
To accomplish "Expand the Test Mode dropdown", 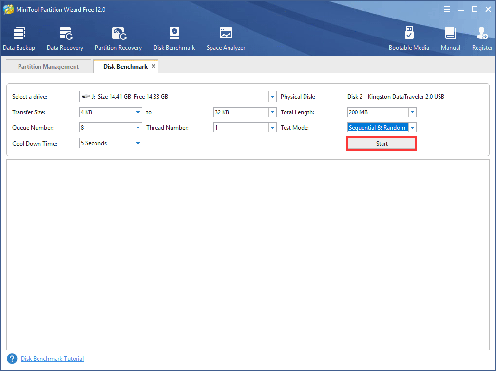I will 412,128.
